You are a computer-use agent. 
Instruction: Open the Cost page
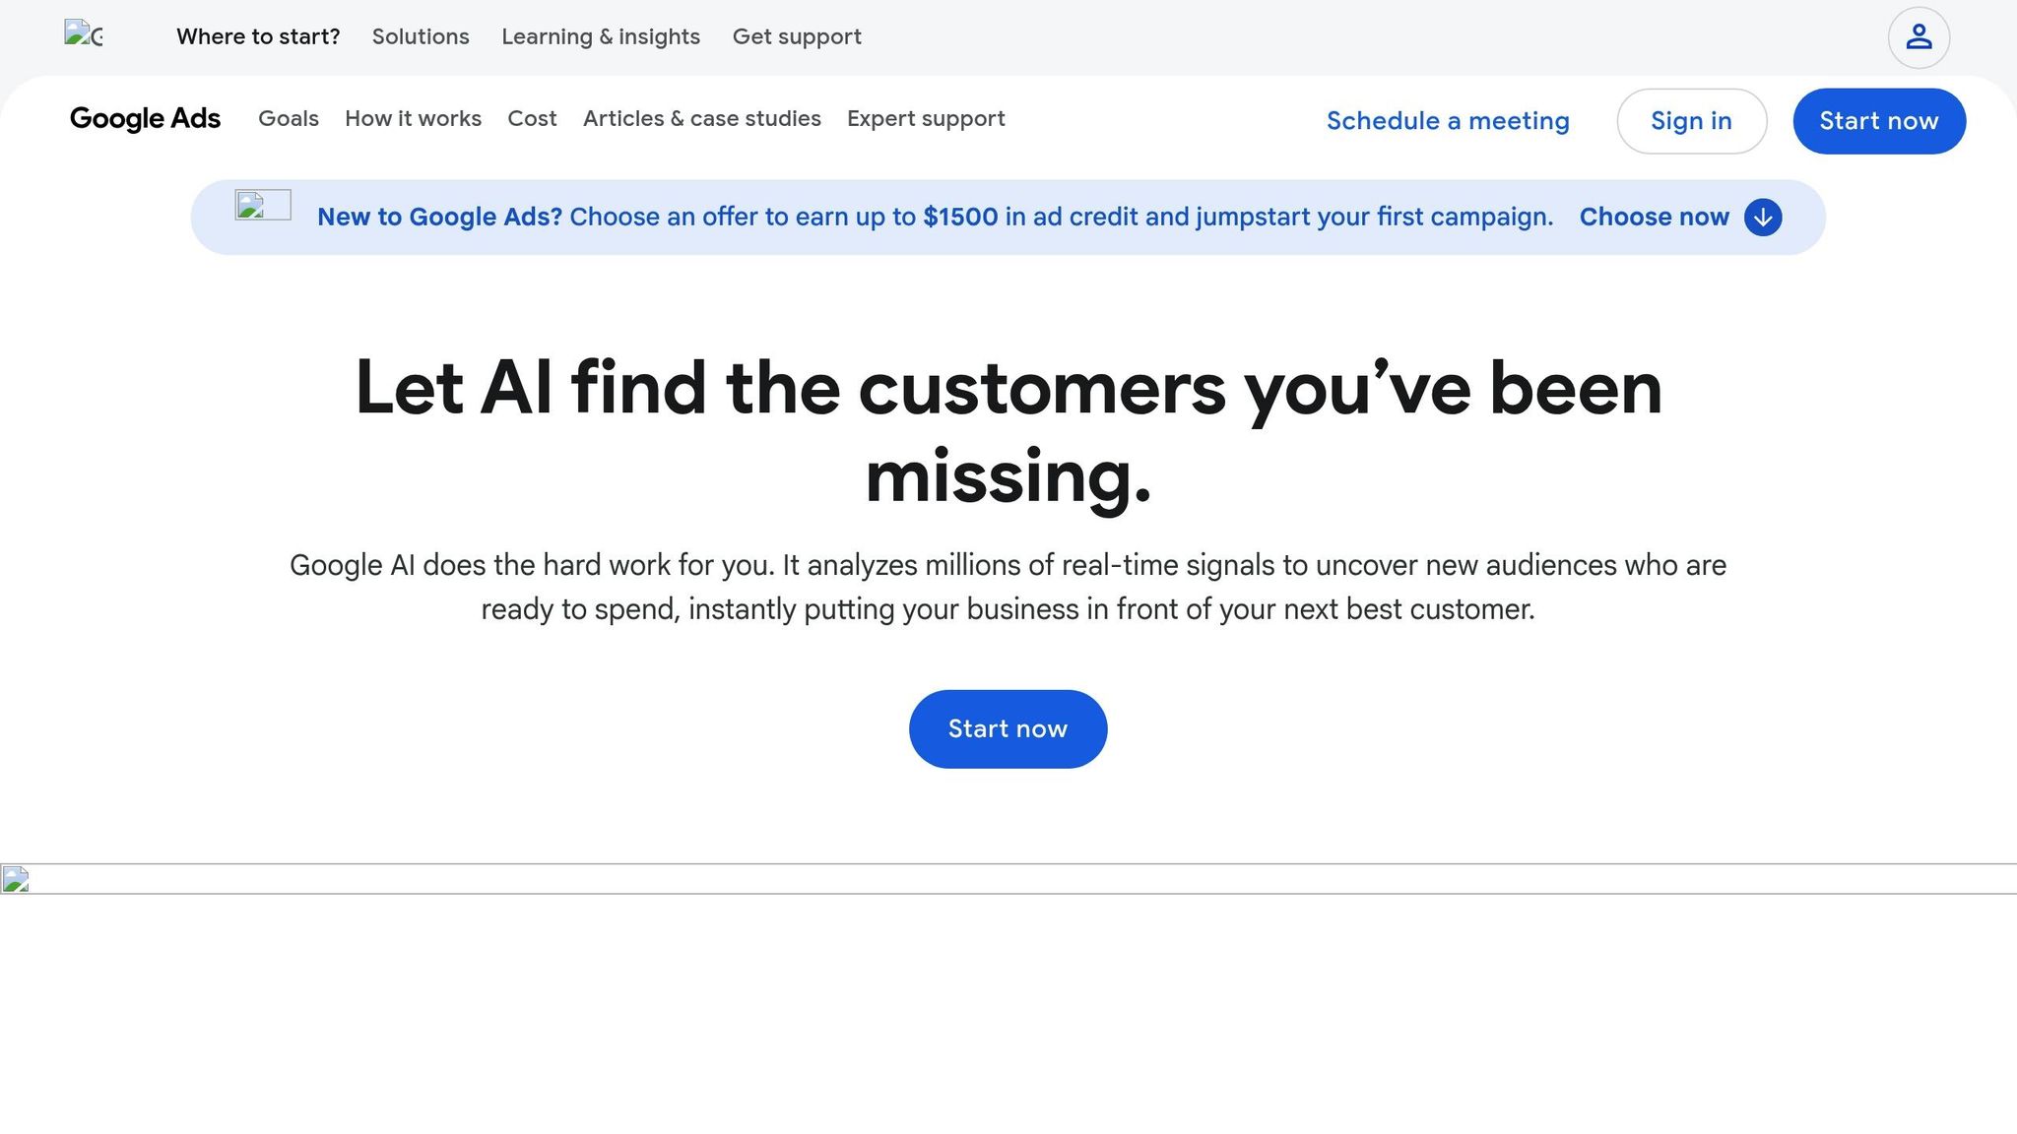pyautogui.click(x=532, y=119)
